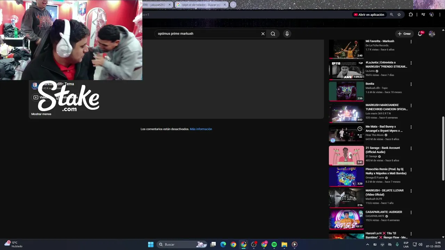Open OBS Studio from the taskbar

pyautogui.click(x=254, y=244)
